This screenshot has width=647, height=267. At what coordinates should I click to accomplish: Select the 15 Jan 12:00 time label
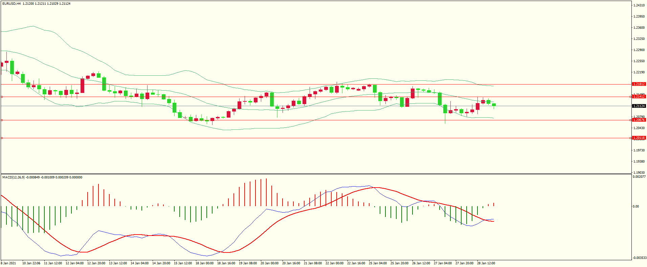pos(183,263)
